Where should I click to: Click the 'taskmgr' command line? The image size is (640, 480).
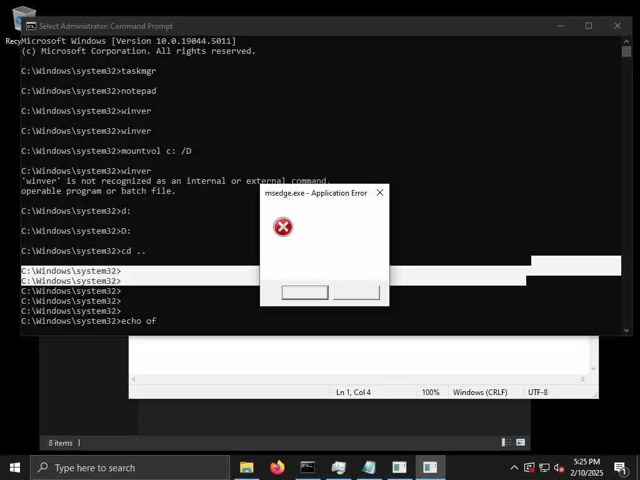(x=89, y=71)
